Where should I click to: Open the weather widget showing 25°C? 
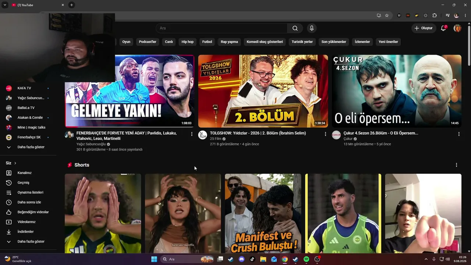click(18, 259)
